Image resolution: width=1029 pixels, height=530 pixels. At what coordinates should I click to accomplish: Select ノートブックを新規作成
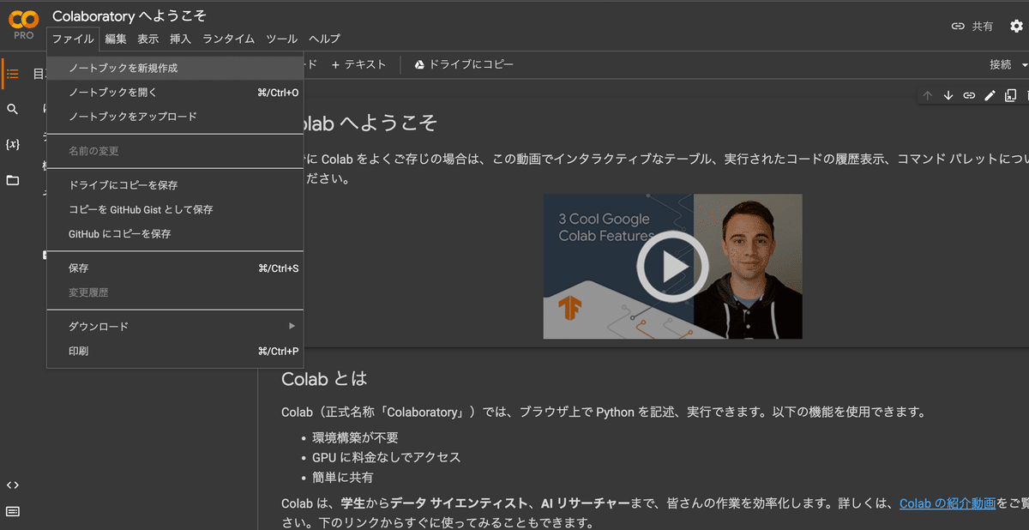[175, 68]
